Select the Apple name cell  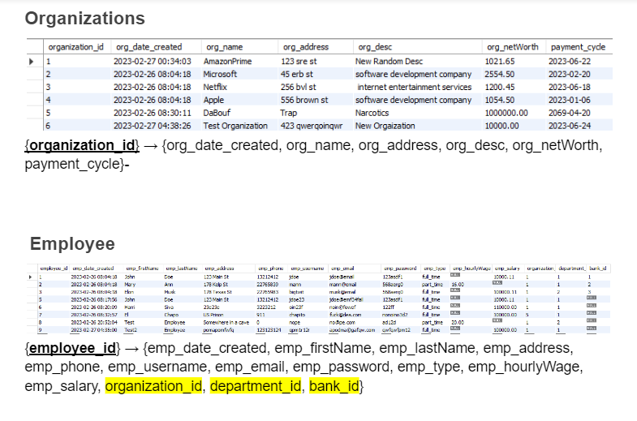tap(213, 101)
